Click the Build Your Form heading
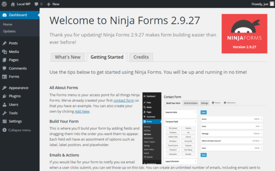The image size is (275, 171). (x=64, y=121)
